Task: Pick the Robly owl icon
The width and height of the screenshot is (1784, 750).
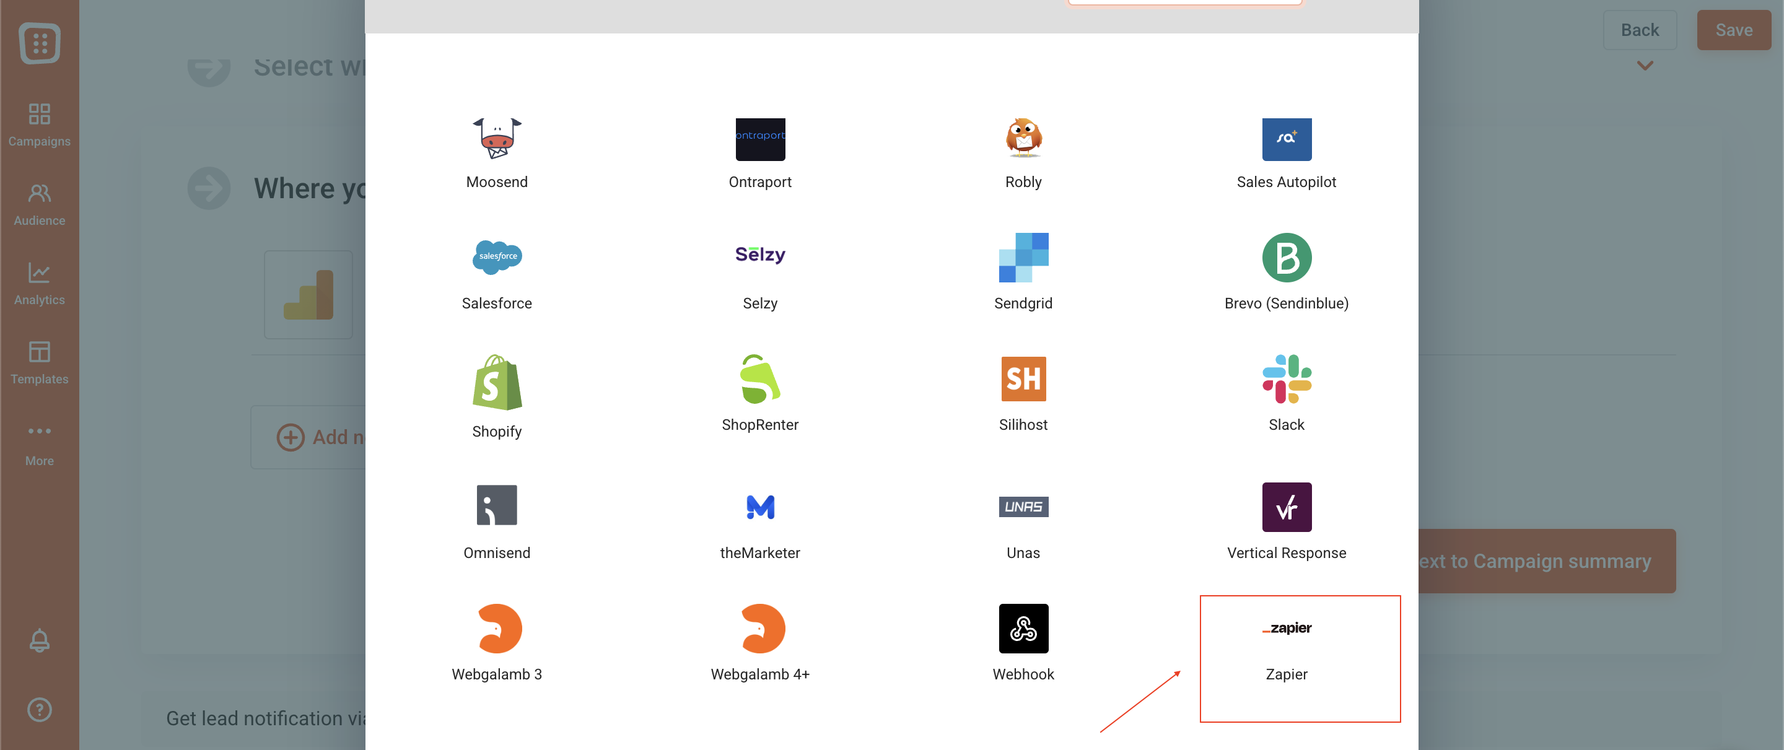Action: 1023,139
